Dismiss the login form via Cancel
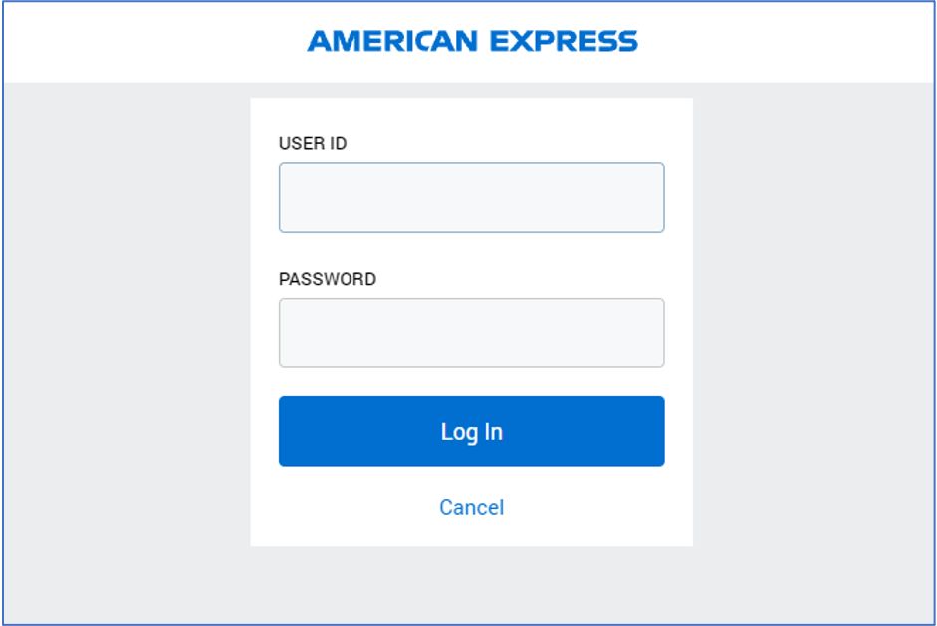 pyautogui.click(x=471, y=507)
